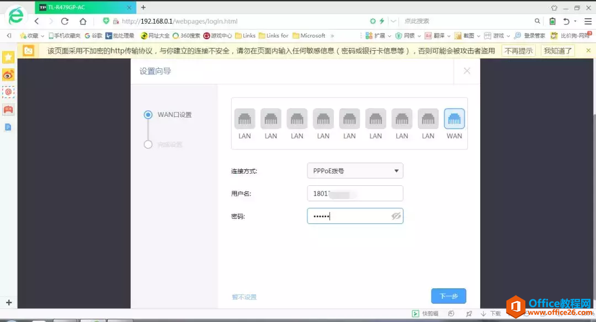Expand the 扩展 extensions dropdown

[x=389, y=36]
